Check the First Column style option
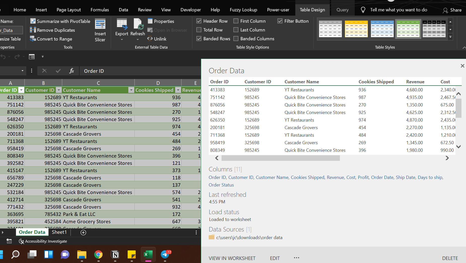466x263 pixels. [236, 21]
